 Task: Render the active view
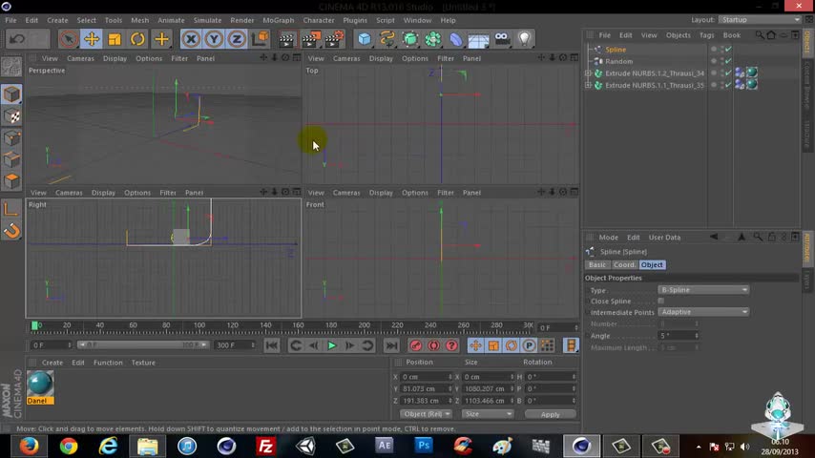pyautogui.click(x=286, y=39)
